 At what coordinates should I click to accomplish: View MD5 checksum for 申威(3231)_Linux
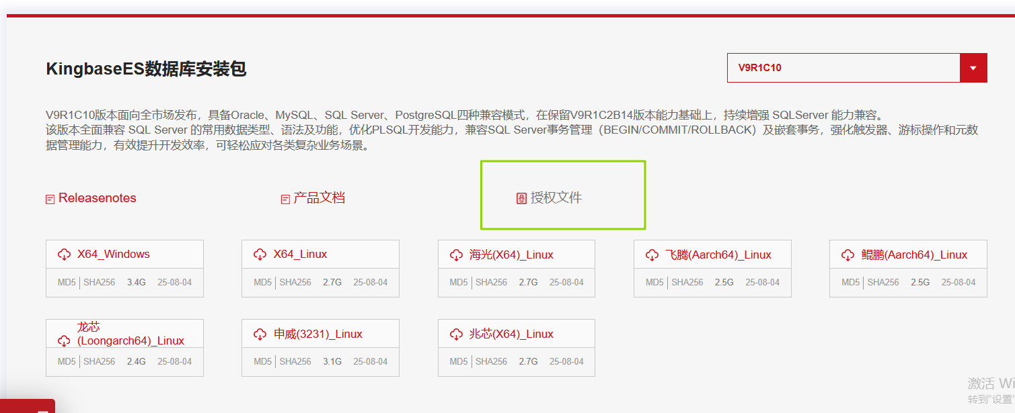click(262, 361)
